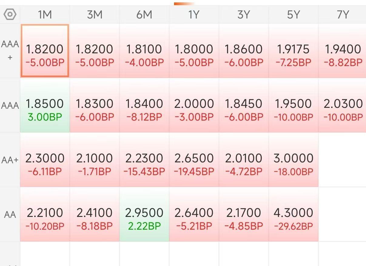Click the AAA 1Y cell showing 2.0000
The width and height of the screenshot is (366, 266).
point(194,105)
